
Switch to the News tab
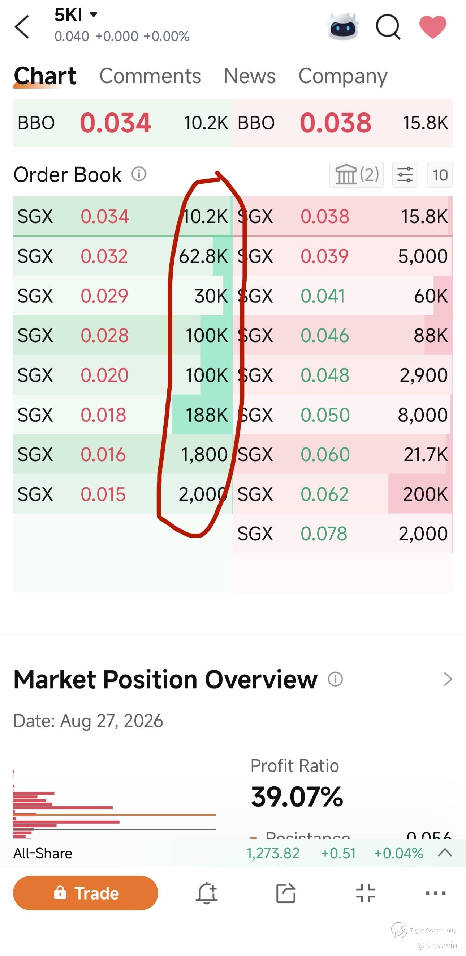coord(250,76)
